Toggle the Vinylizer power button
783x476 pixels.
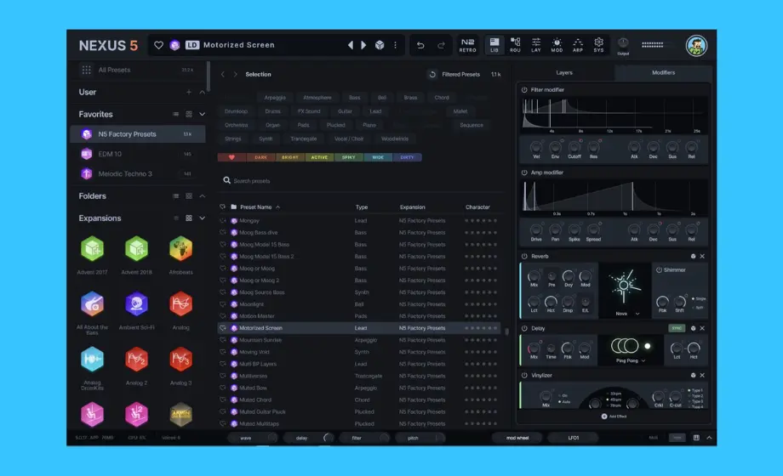pyautogui.click(x=524, y=375)
